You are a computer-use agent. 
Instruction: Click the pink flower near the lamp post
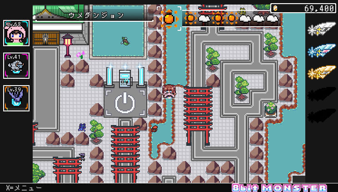[x=80, y=55]
